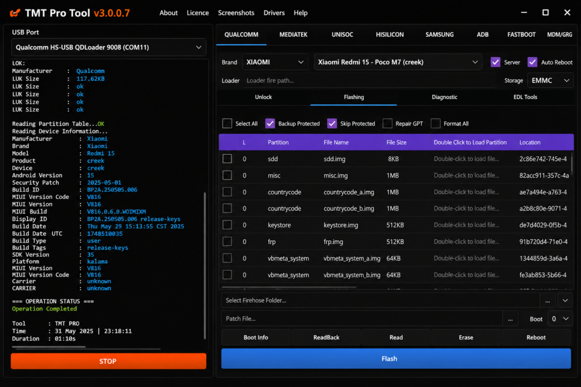
Task: Click the blue Flash button
Action: click(395, 359)
